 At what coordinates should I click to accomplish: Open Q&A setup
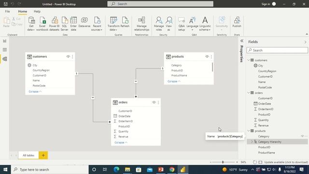[182, 24]
